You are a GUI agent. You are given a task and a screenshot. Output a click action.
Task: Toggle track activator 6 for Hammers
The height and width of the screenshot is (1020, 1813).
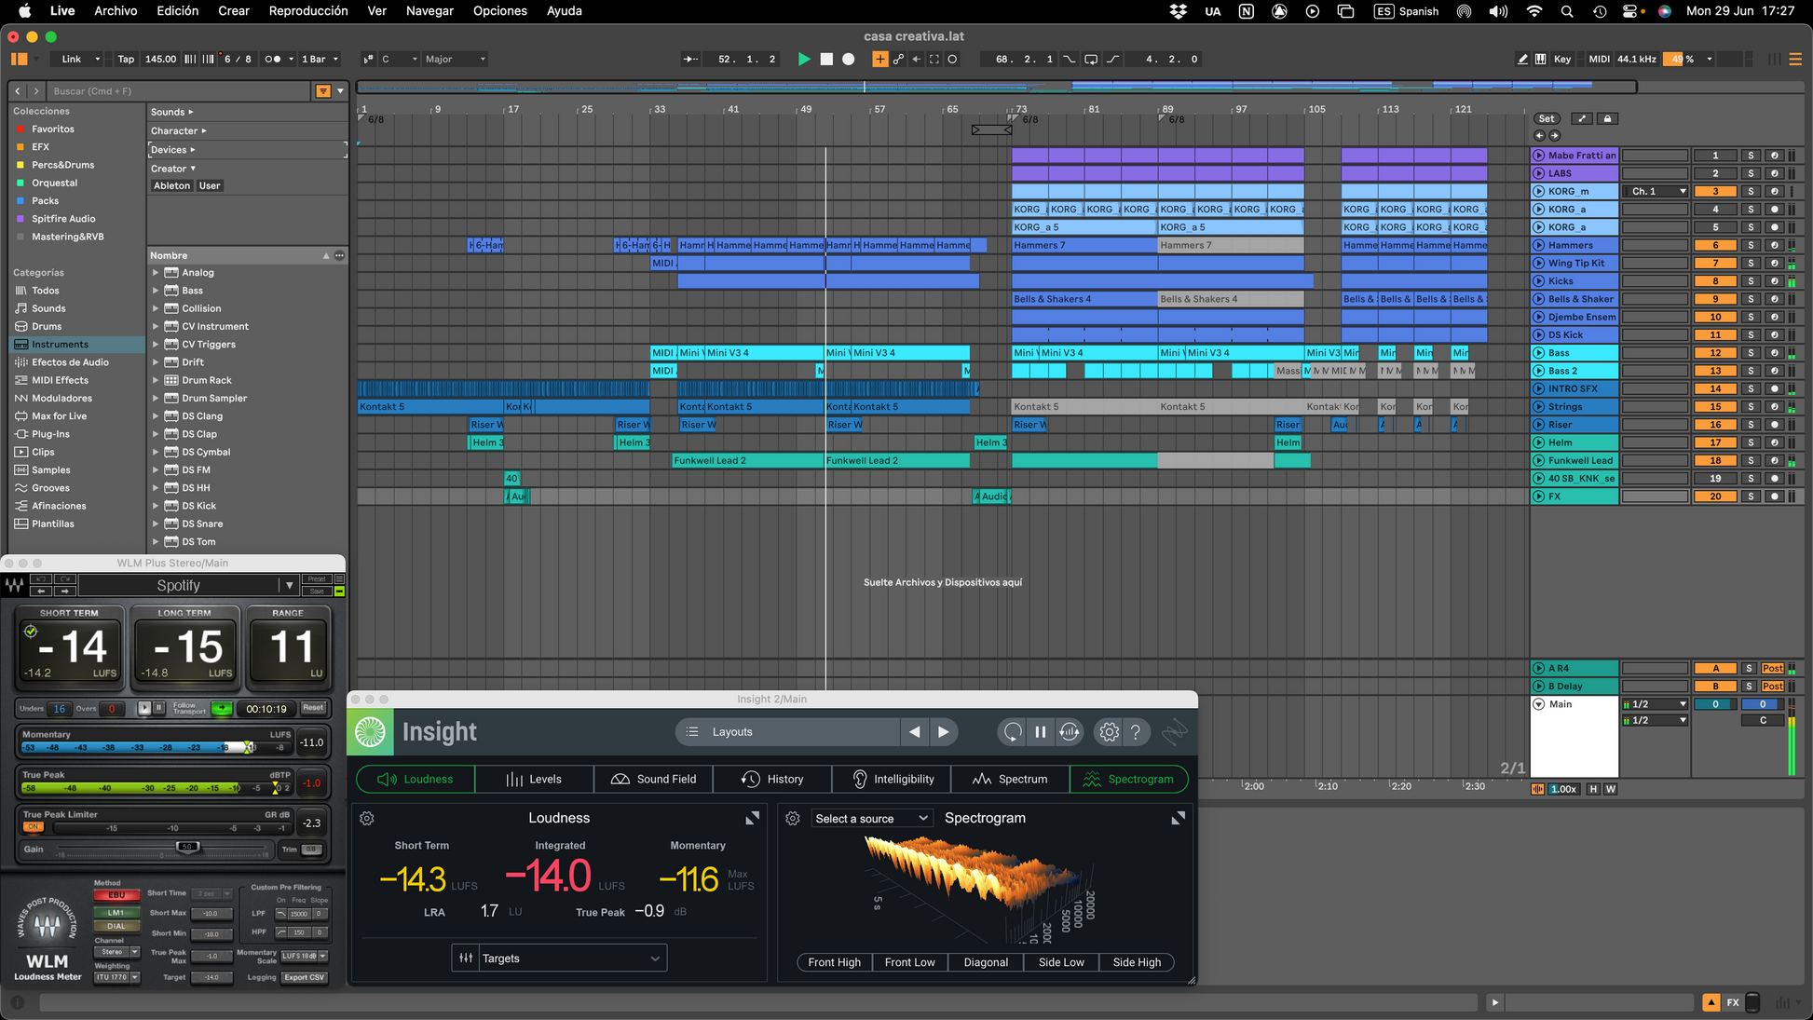coord(1715,245)
